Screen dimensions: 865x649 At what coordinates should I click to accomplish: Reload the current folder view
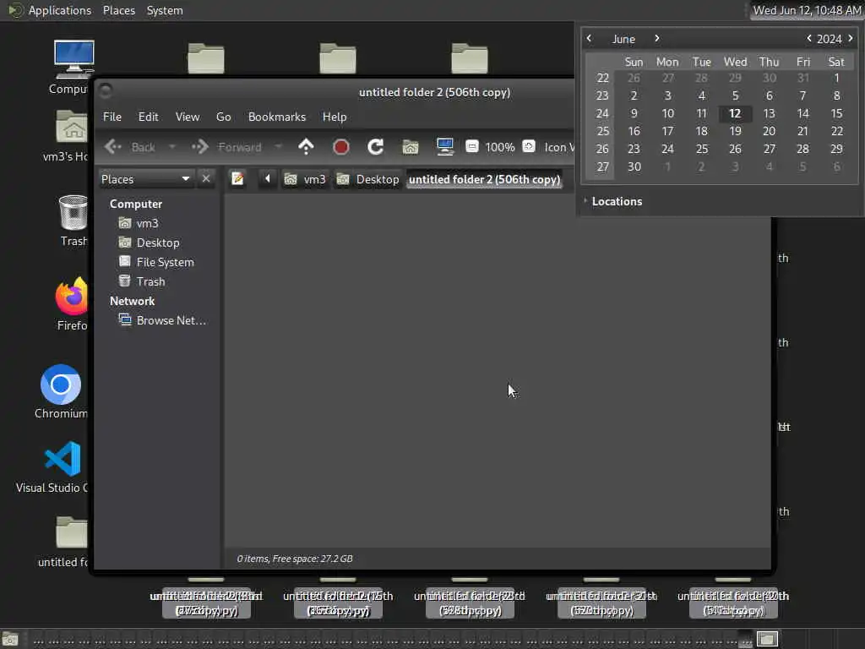coord(376,147)
